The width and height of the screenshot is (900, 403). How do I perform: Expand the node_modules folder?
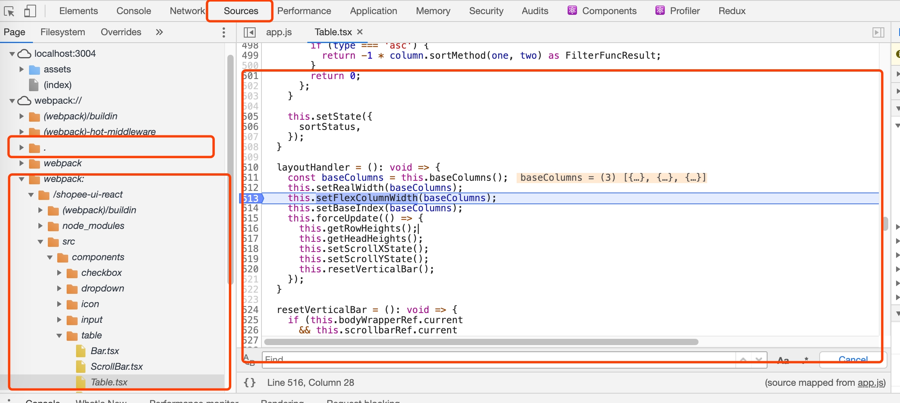40,226
